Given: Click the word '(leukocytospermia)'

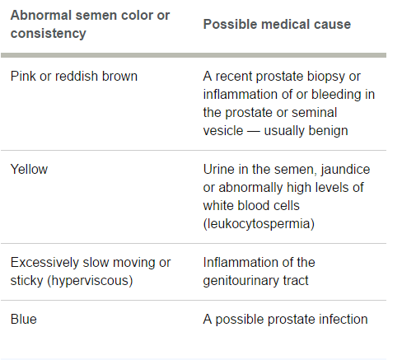Looking at the screenshot, I should (x=259, y=223).
